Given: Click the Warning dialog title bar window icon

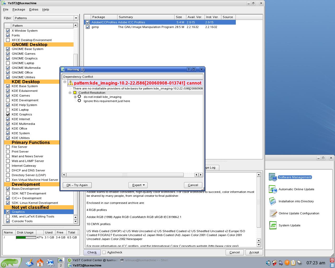Looking at the screenshot, I should pyautogui.click(x=63, y=69).
